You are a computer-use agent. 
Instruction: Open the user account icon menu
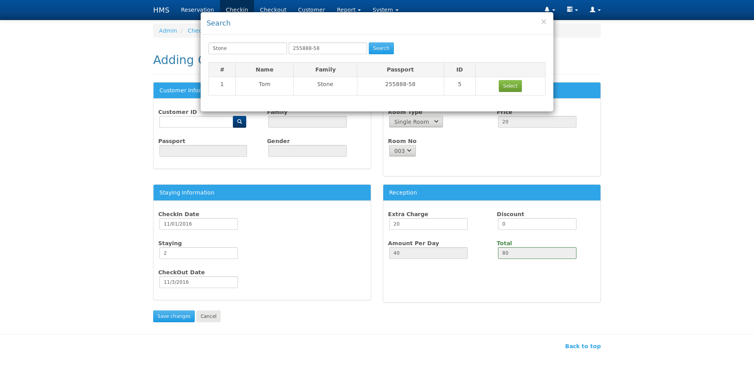(x=594, y=10)
